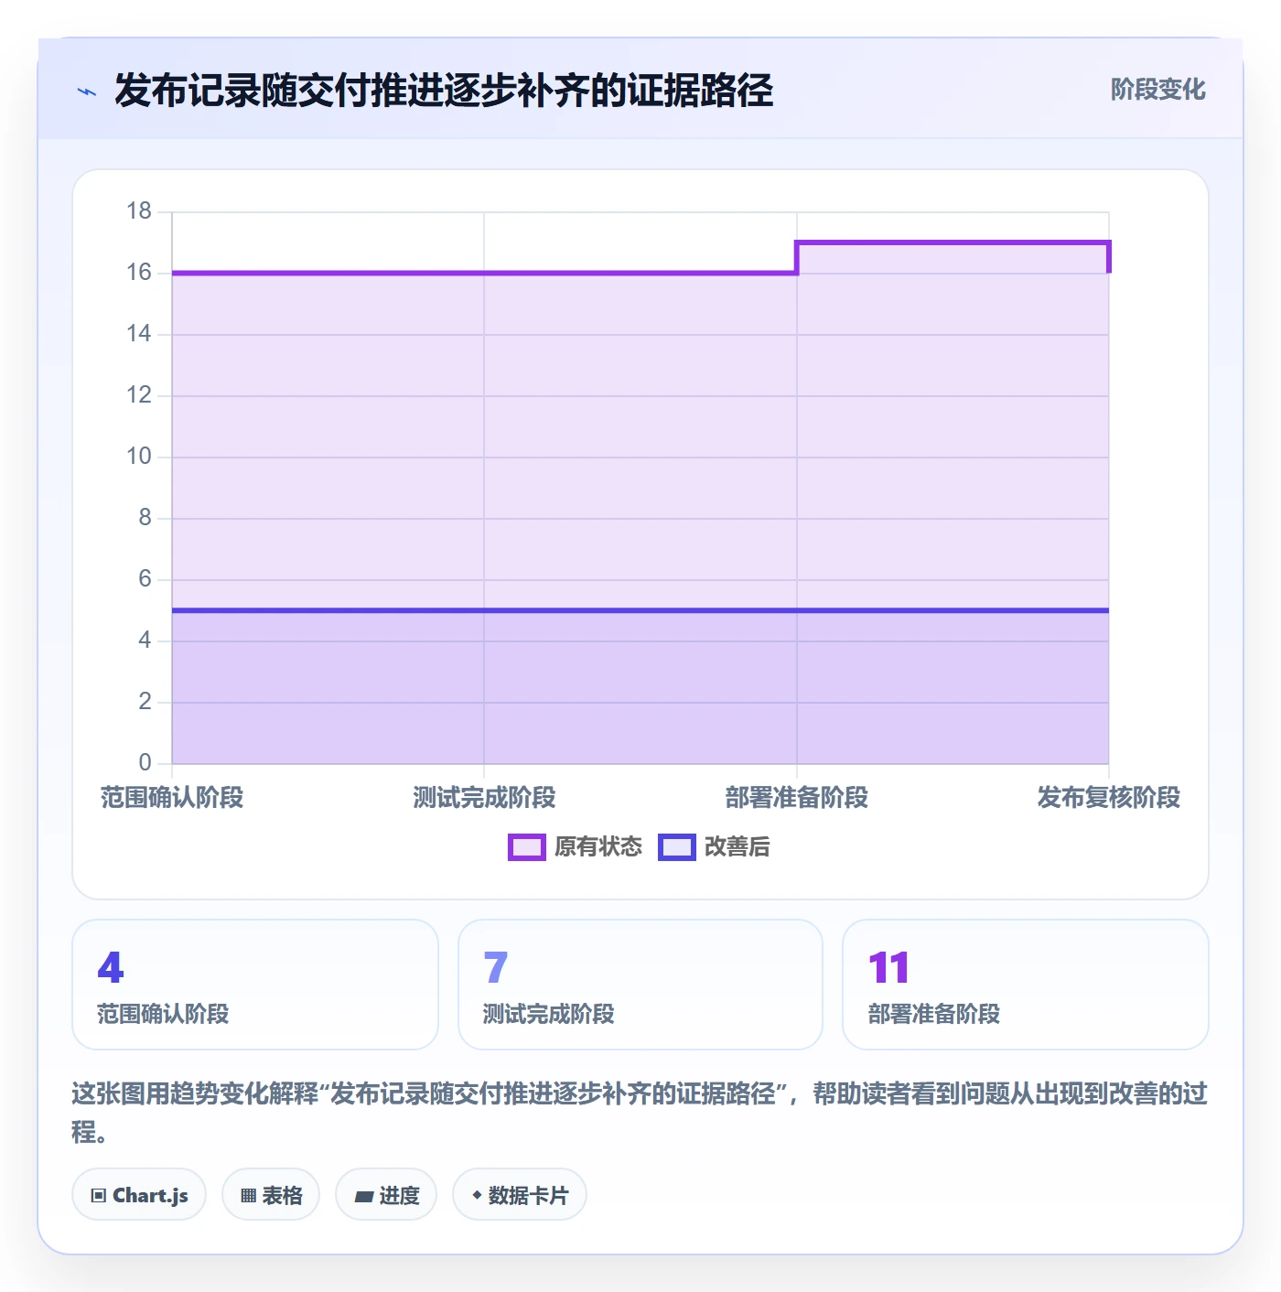The height and width of the screenshot is (1292, 1281).
Task: Click the 发布复核阶段 x-axis label
Action: point(1109,798)
